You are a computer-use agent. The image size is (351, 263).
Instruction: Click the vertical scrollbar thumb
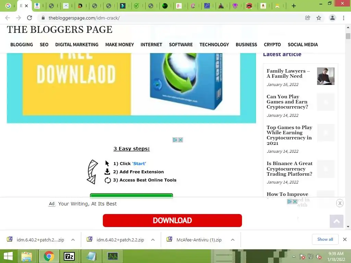click(x=348, y=36)
